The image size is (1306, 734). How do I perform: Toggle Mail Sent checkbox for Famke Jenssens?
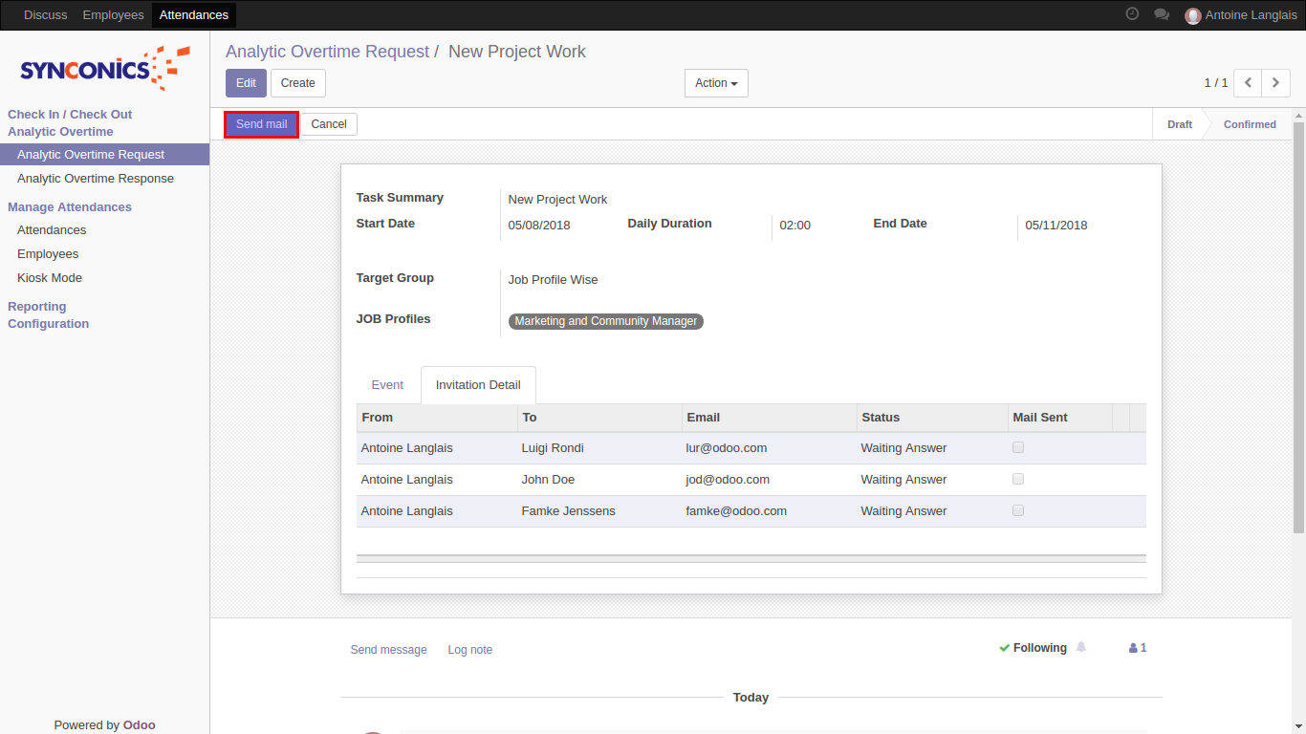click(1018, 510)
